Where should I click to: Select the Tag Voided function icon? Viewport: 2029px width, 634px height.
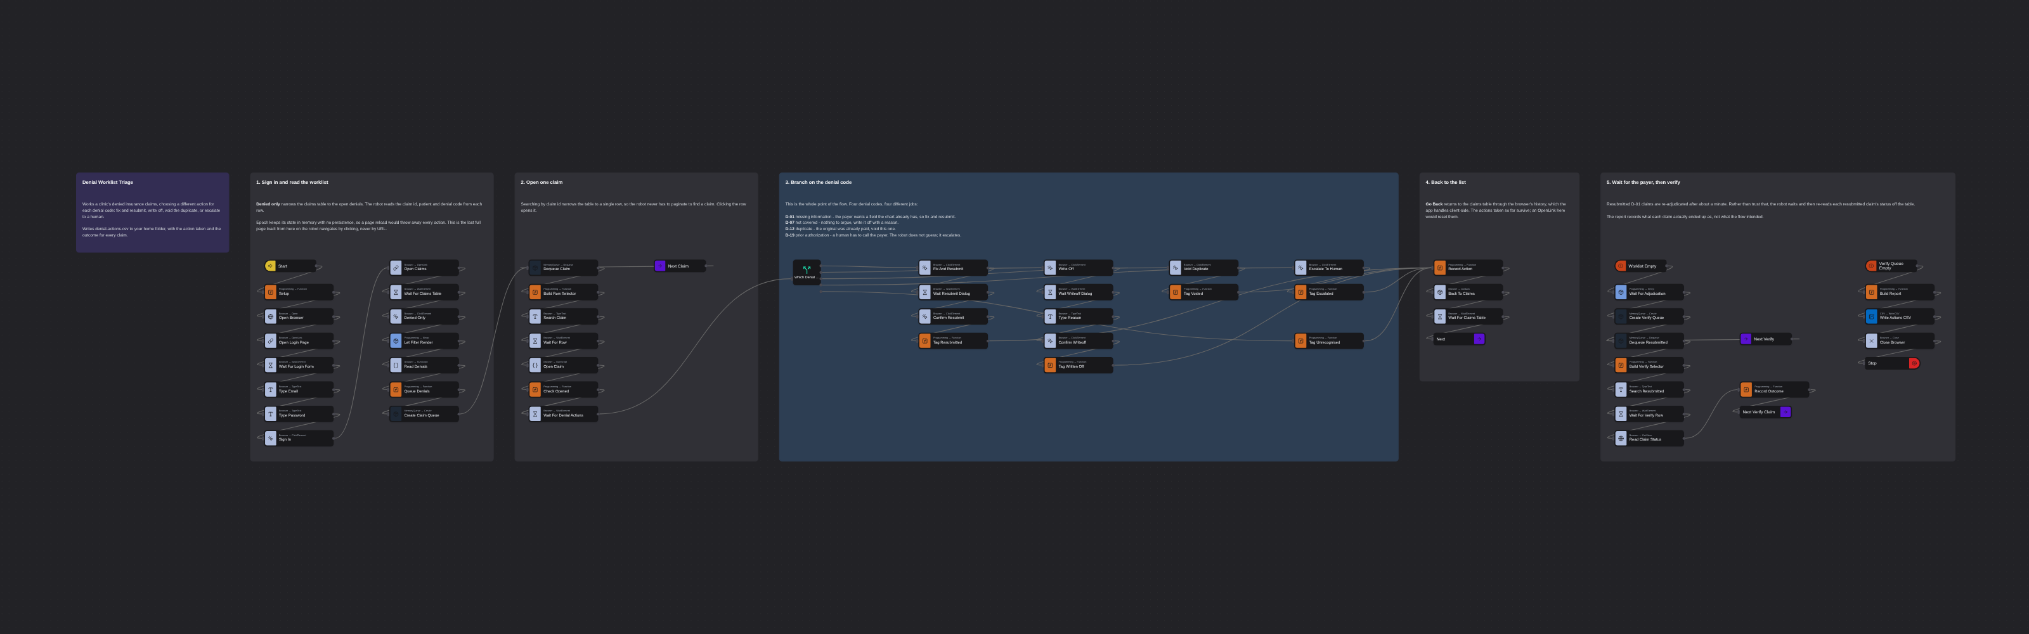click(1176, 292)
